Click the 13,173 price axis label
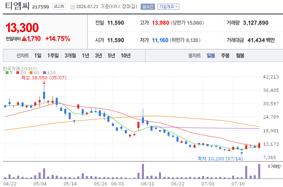 pos(271,144)
